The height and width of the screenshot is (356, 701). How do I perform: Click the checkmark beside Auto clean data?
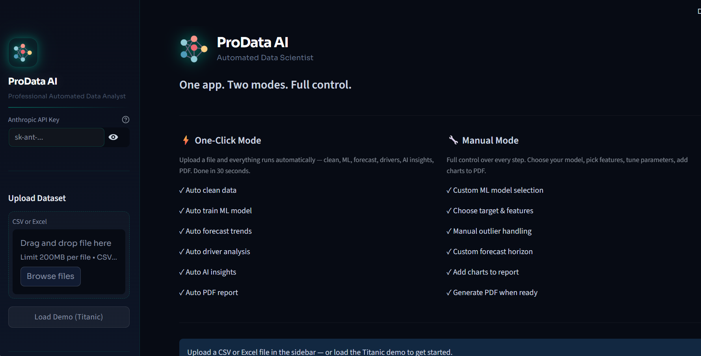181,190
